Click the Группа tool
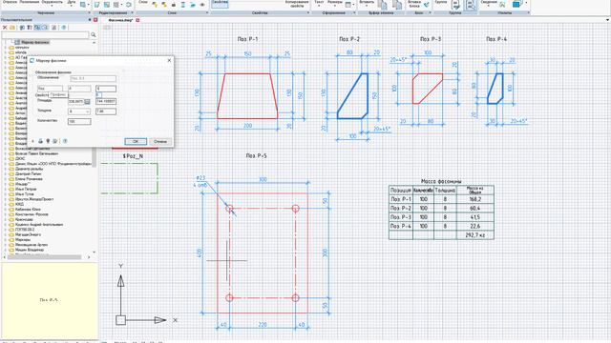The image size is (611, 343). [441, 2]
